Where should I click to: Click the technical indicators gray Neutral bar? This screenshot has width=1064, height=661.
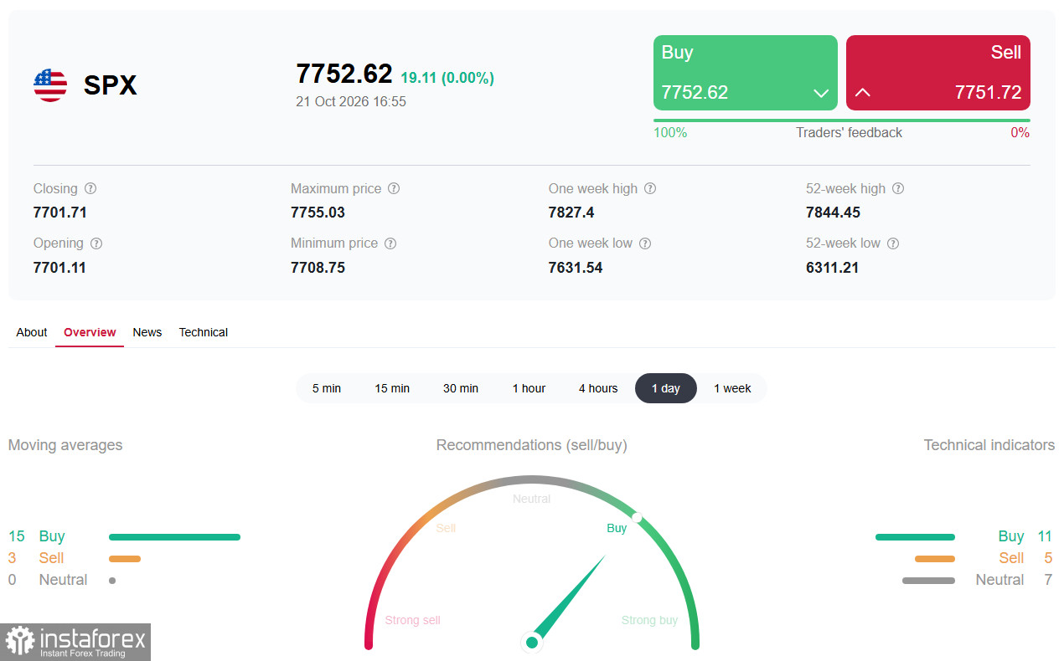pos(928,581)
